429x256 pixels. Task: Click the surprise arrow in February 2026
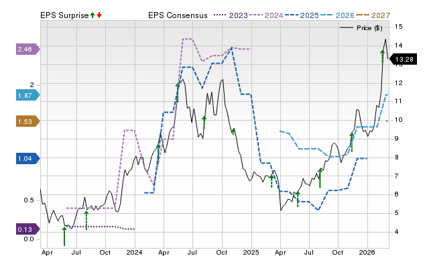(x=383, y=56)
